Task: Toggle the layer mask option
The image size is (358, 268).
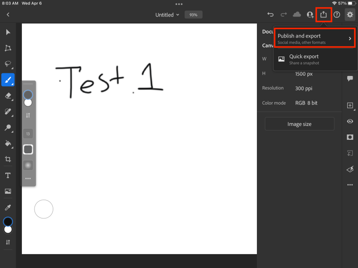Action: (350, 137)
